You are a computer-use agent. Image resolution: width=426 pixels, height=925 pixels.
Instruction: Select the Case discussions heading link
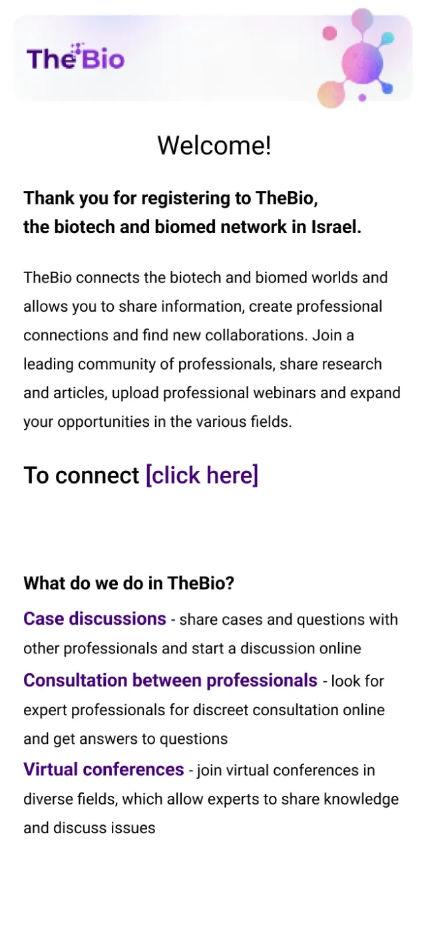click(x=95, y=619)
